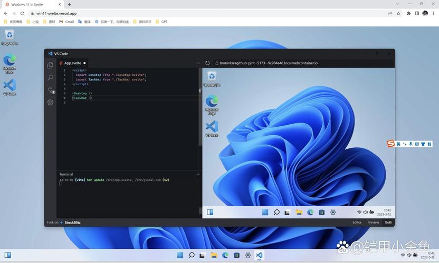Open Microsoft Edge on the outer desktop

pyautogui.click(x=9, y=64)
